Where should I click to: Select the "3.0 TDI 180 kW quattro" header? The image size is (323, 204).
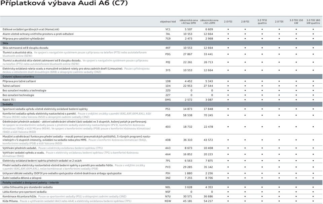313,22
